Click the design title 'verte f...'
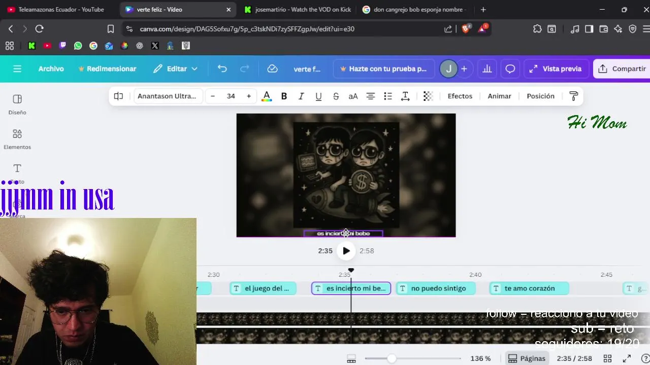The height and width of the screenshot is (365, 650). click(307, 69)
